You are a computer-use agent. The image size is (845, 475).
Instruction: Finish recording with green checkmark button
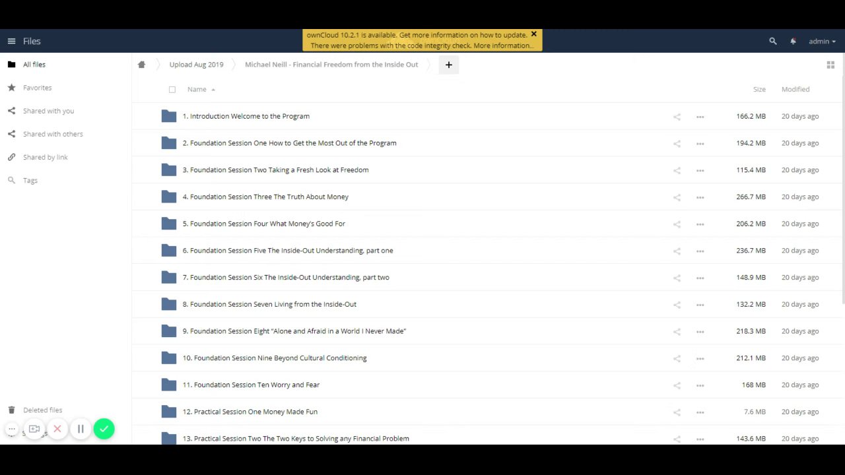(x=104, y=429)
